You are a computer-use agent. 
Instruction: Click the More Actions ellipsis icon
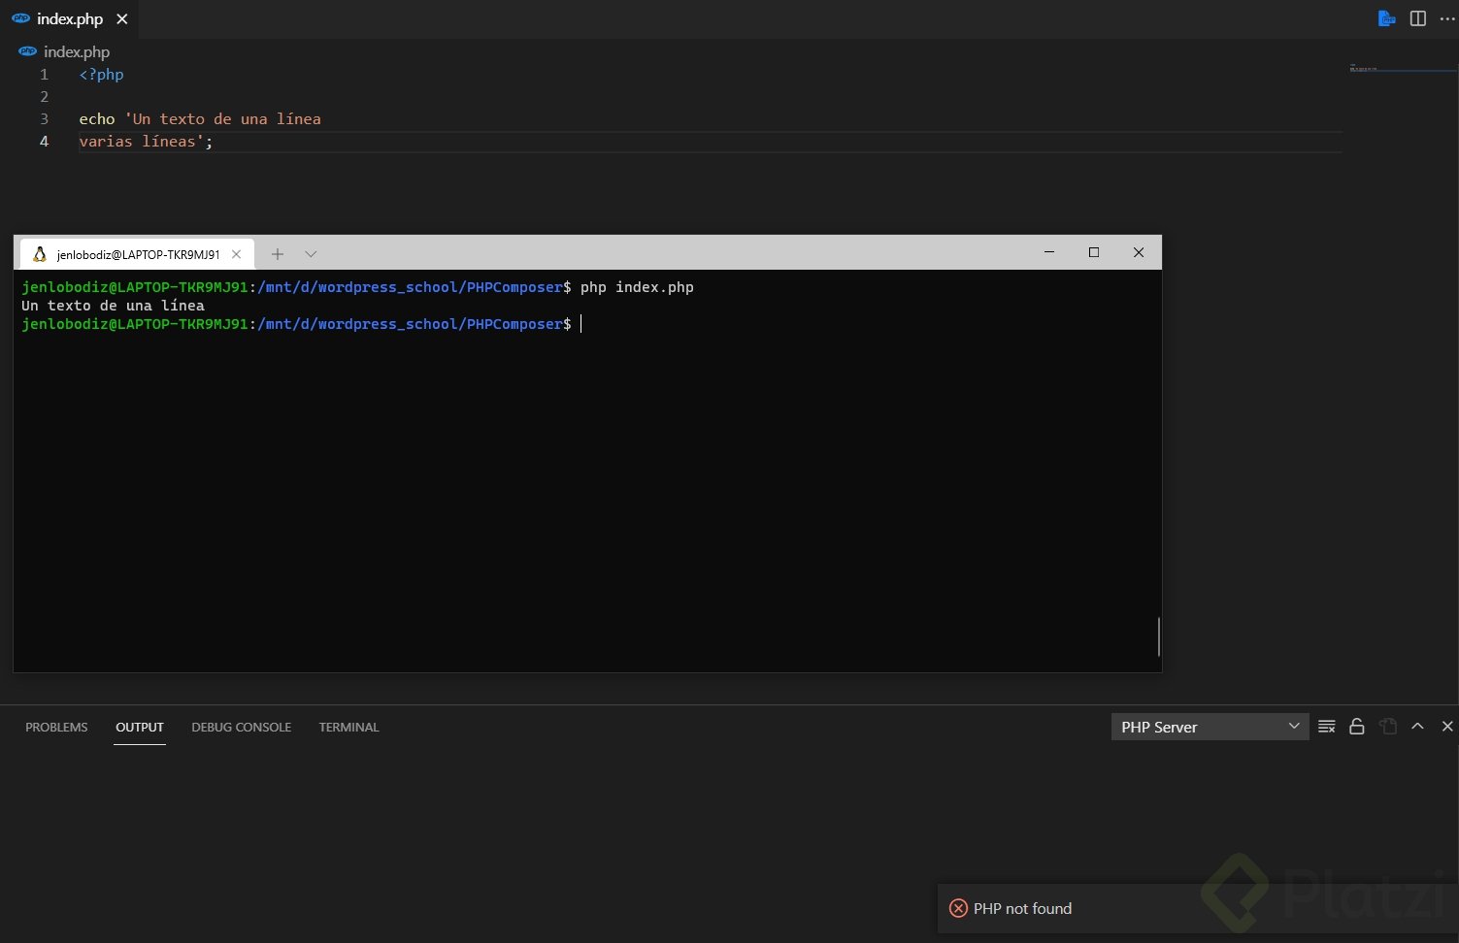[x=1447, y=18]
